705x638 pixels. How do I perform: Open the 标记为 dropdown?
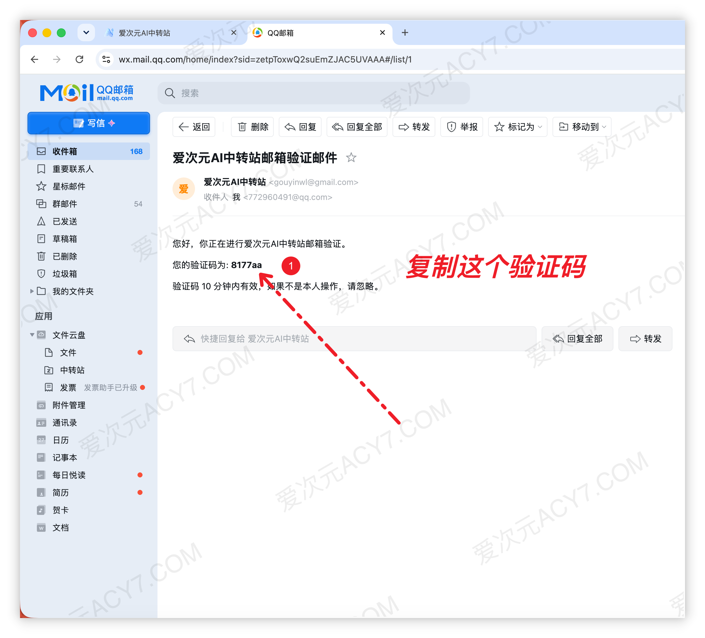[x=518, y=127]
